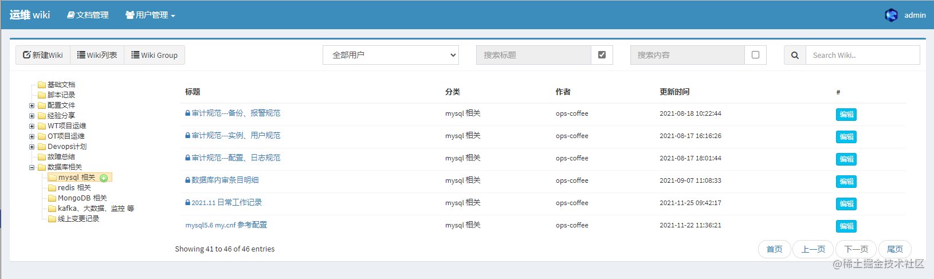Focus the Search Wiki.. field
The height and width of the screenshot is (279, 934).
click(x=863, y=55)
